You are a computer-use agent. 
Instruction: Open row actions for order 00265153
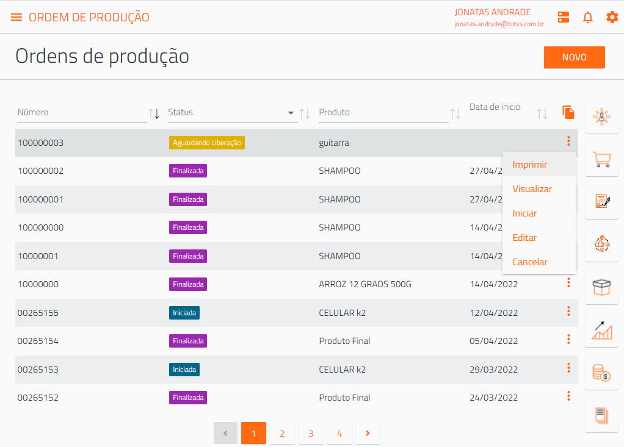pos(568,368)
